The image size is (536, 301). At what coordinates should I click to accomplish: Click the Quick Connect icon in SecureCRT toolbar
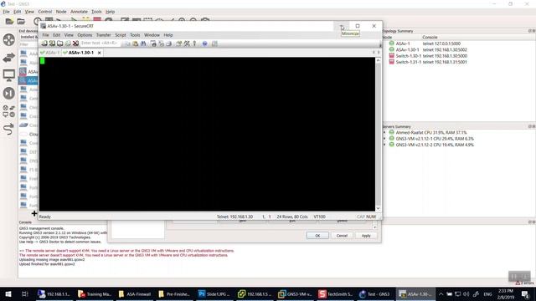[52, 43]
